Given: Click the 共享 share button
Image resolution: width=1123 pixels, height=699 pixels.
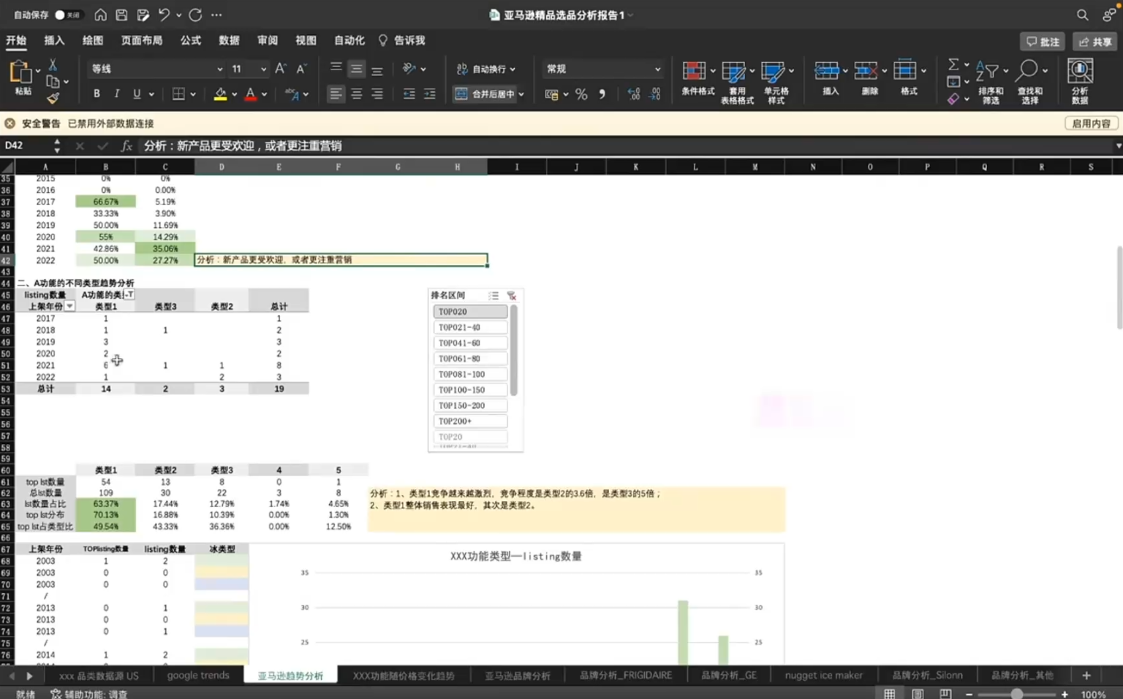Looking at the screenshot, I should point(1094,42).
